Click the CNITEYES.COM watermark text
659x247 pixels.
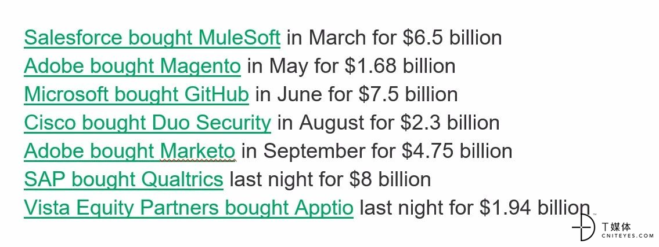pos(628,236)
